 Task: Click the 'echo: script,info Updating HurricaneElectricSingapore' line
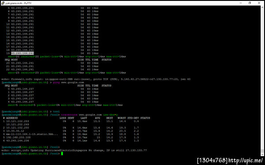click(x=74, y=150)
